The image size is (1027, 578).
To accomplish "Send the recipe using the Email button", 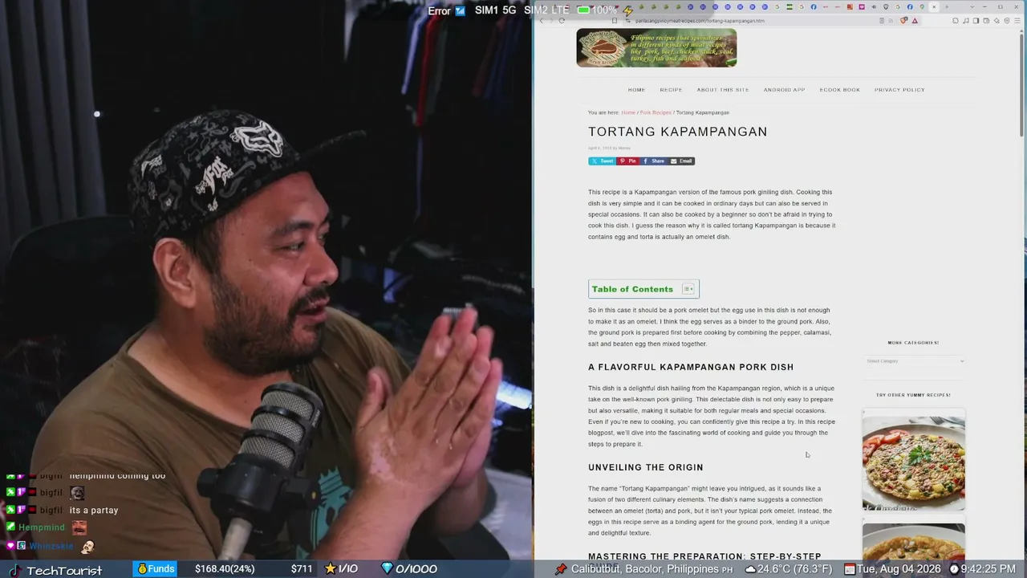I will point(681,161).
